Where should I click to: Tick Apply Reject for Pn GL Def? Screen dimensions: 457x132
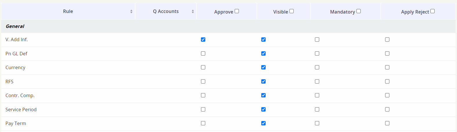(x=387, y=54)
